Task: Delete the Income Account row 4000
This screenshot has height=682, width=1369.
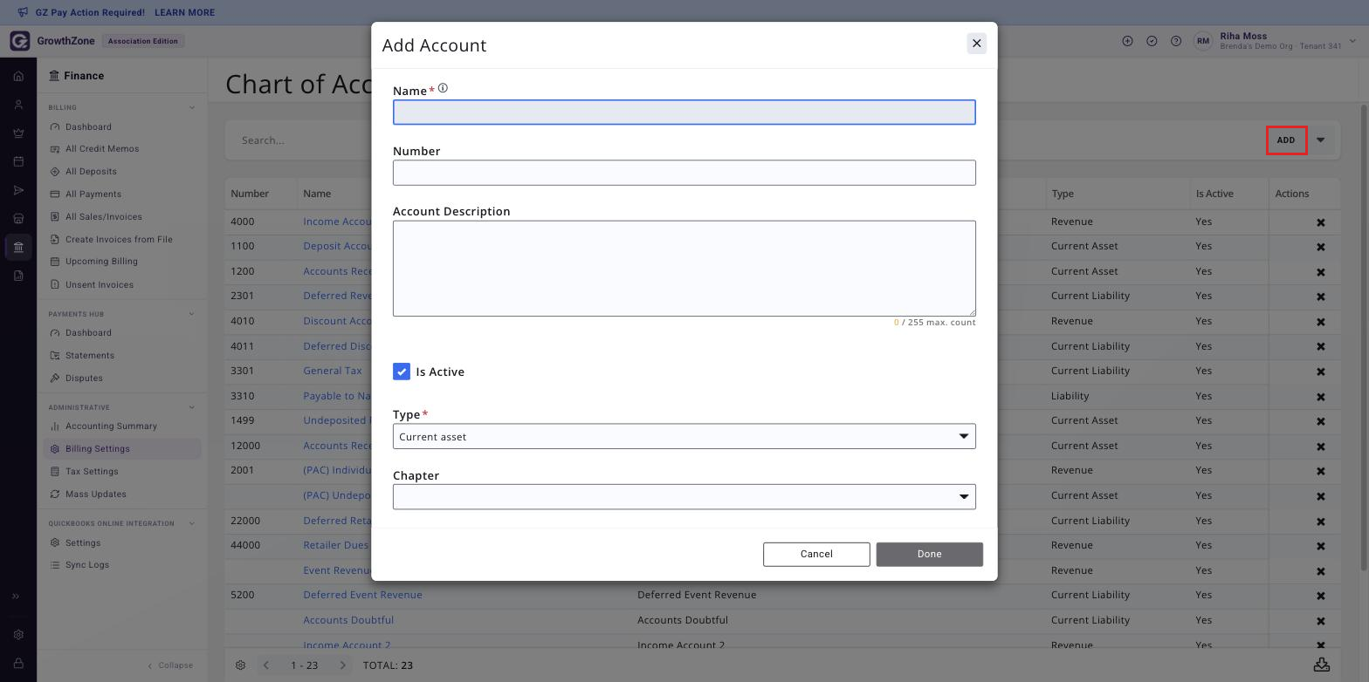Action: coord(1321,222)
